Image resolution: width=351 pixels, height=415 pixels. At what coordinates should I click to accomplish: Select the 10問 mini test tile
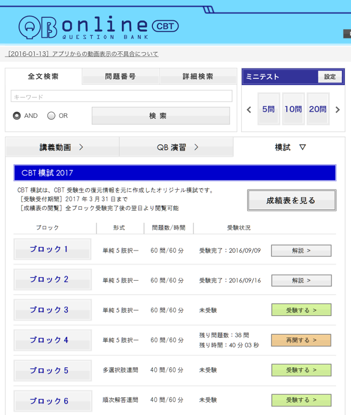tap(293, 109)
